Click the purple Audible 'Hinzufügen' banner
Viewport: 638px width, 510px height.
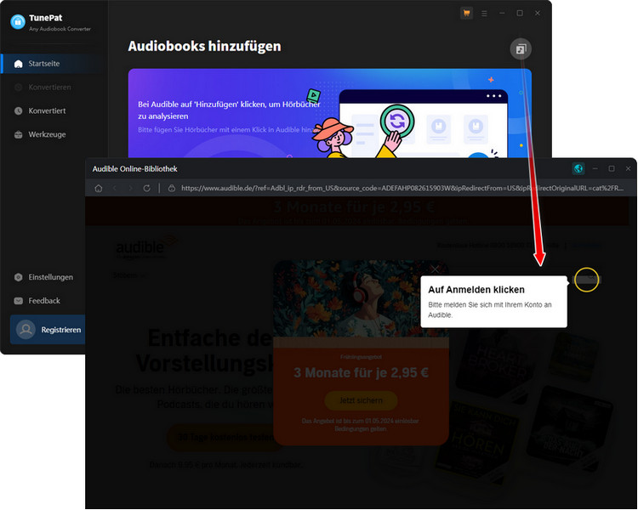329,113
